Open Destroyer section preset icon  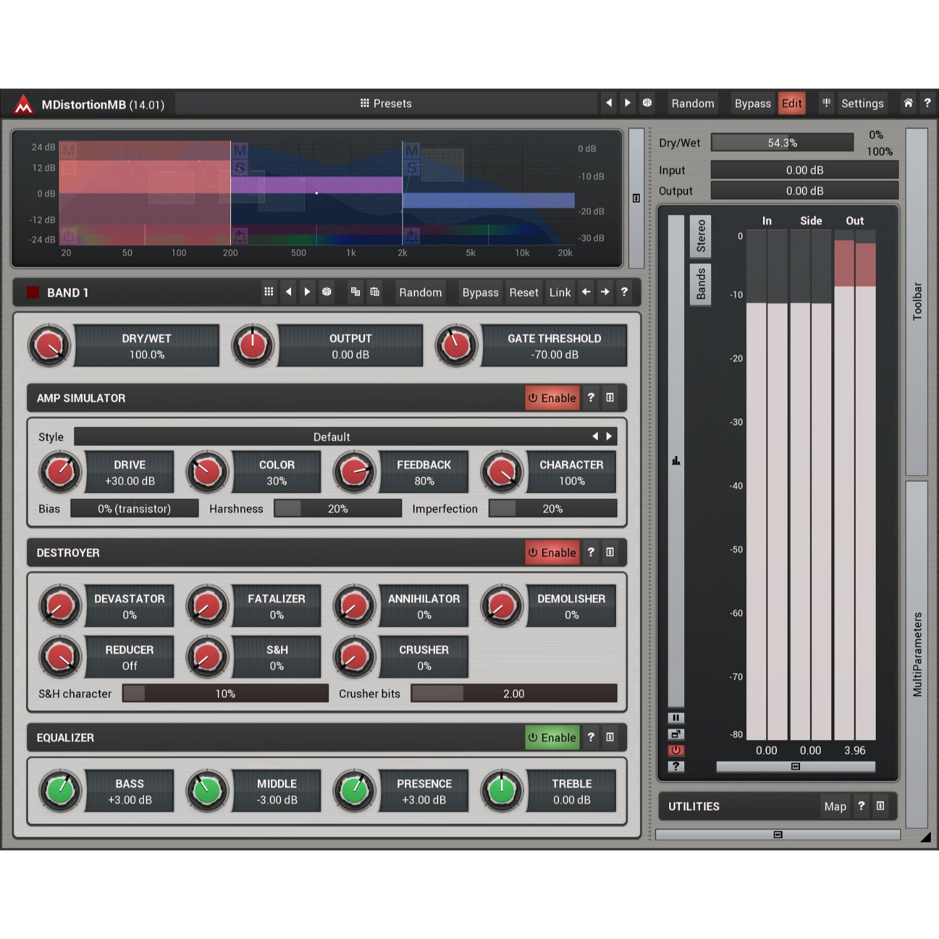pyautogui.click(x=610, y=552)
